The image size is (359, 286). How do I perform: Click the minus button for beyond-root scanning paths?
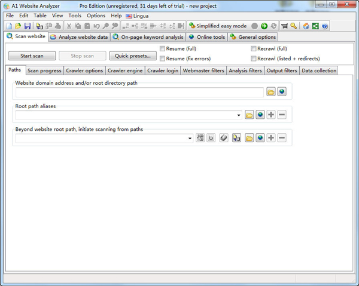coord(282,138)
